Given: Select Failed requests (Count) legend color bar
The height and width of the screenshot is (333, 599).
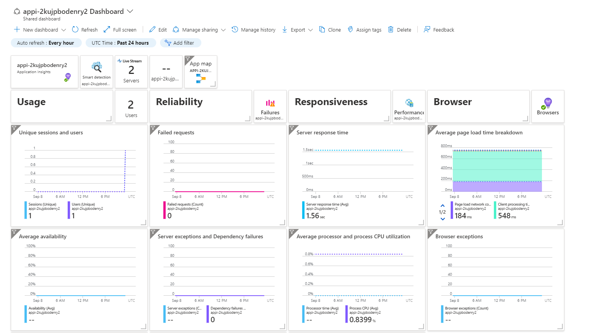Looking at the screenshot, I should [x=164, y=210].
